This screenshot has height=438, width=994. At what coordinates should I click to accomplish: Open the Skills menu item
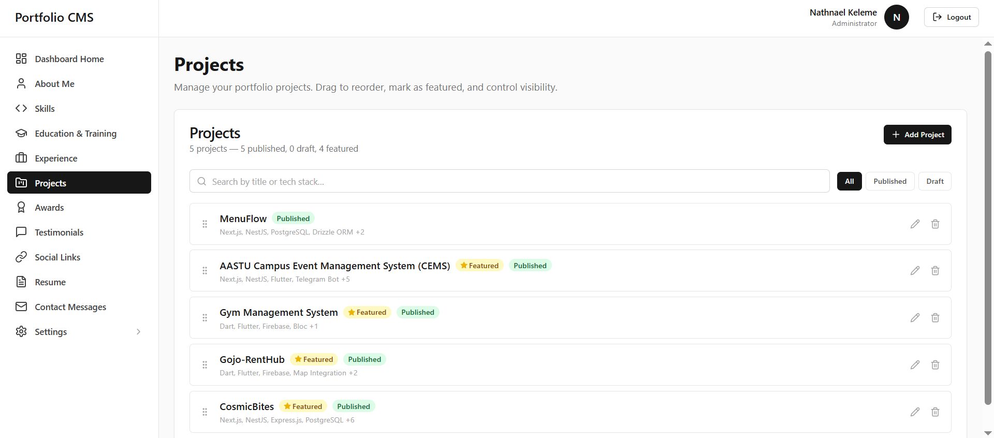tap(79, 108)
